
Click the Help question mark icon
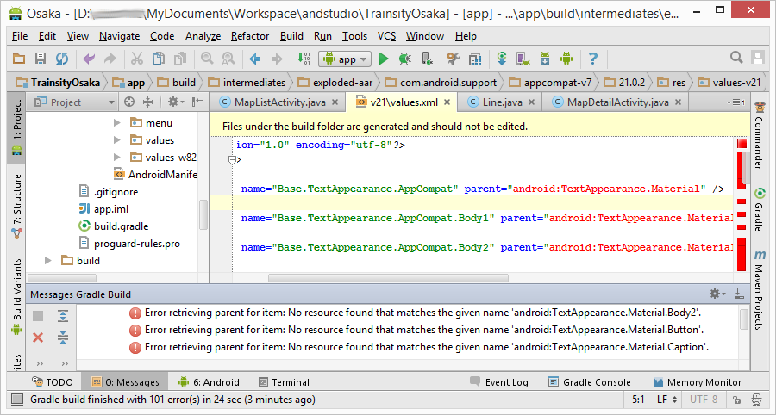pyautogui.click(x=593, y=59)
